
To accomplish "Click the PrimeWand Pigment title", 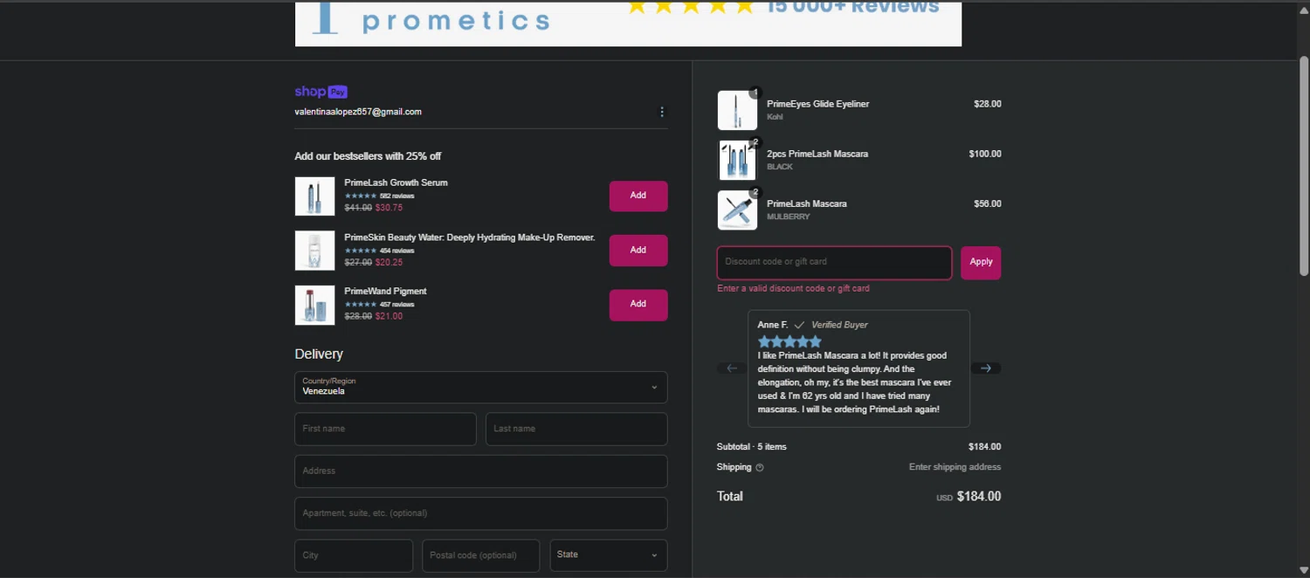I will tap(385, 292).
